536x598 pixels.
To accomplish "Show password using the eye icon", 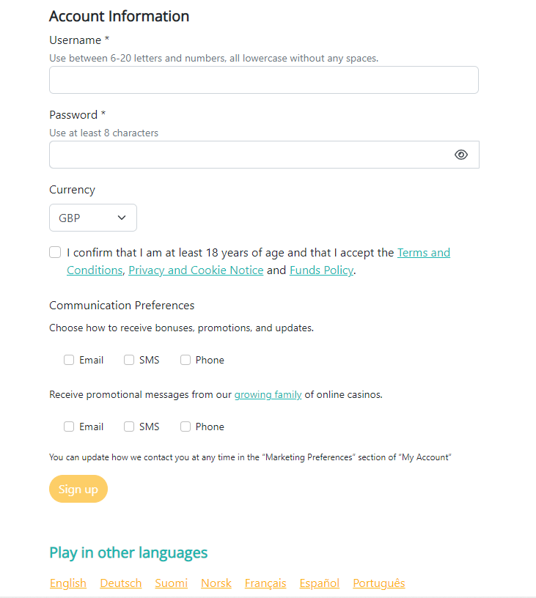I will tap(461, 155).
